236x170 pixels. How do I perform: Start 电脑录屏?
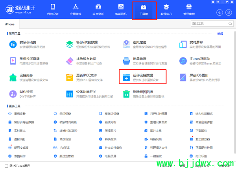pos(108,156)
